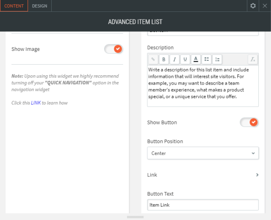Close the Advanced Item List panel
Viewport: 271px width, 220px height.
(265, 6)
